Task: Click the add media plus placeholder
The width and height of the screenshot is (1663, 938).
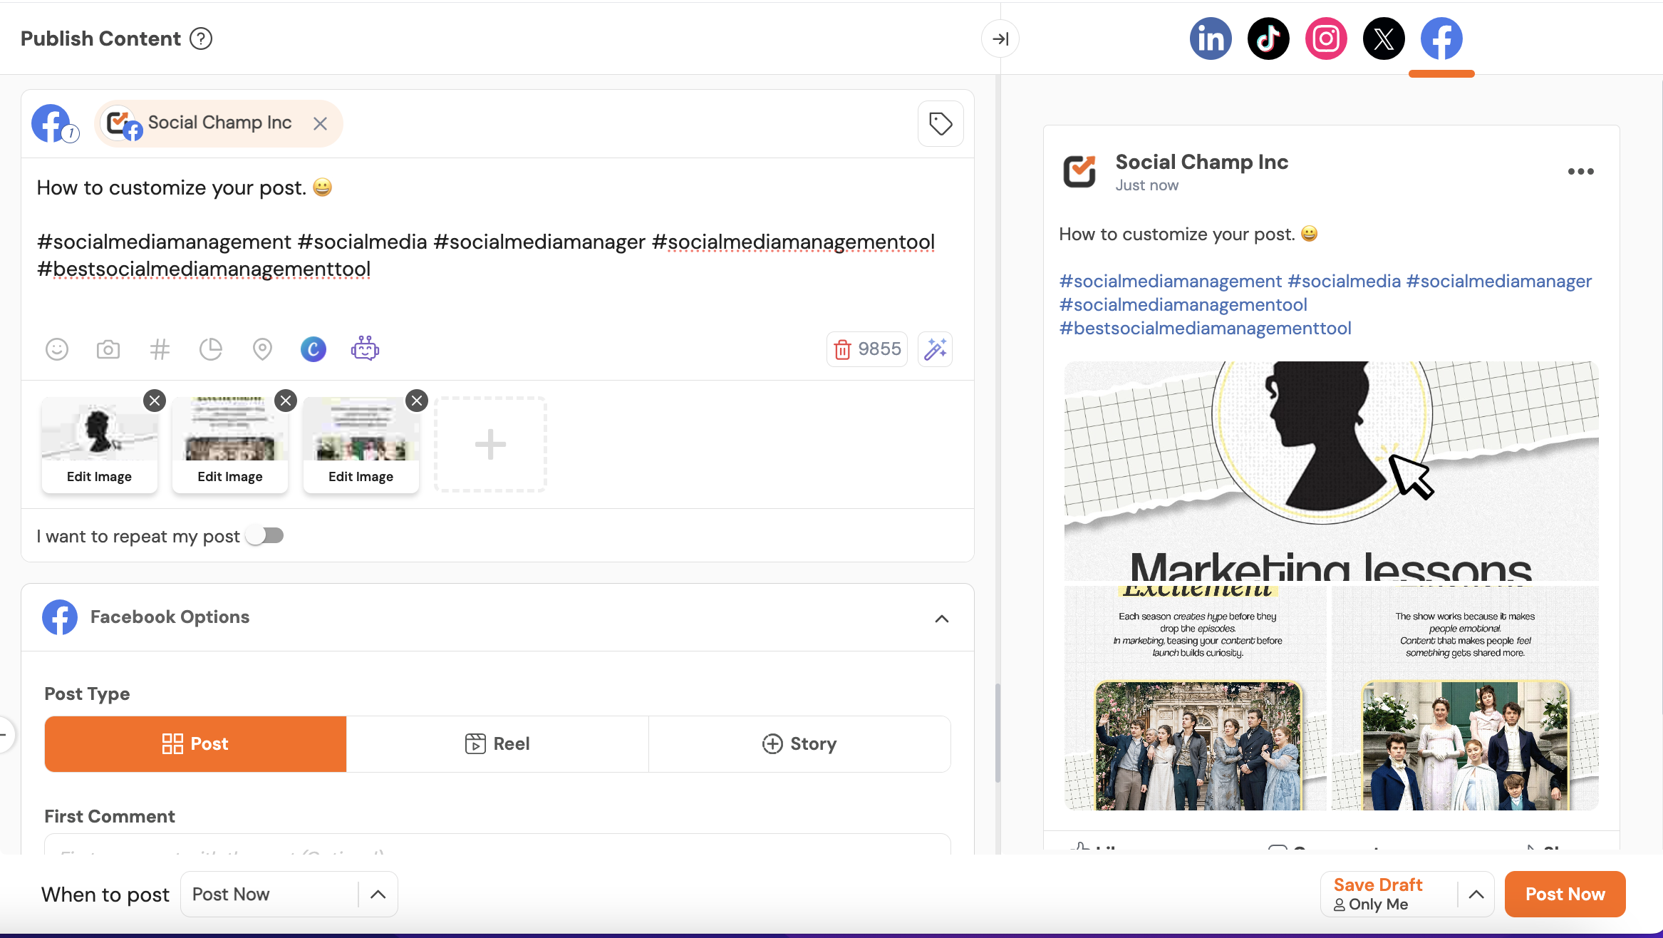Action: click(490, 445)
